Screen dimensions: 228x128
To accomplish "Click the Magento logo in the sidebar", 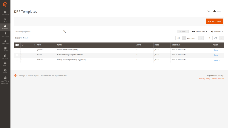I will 5,5.
